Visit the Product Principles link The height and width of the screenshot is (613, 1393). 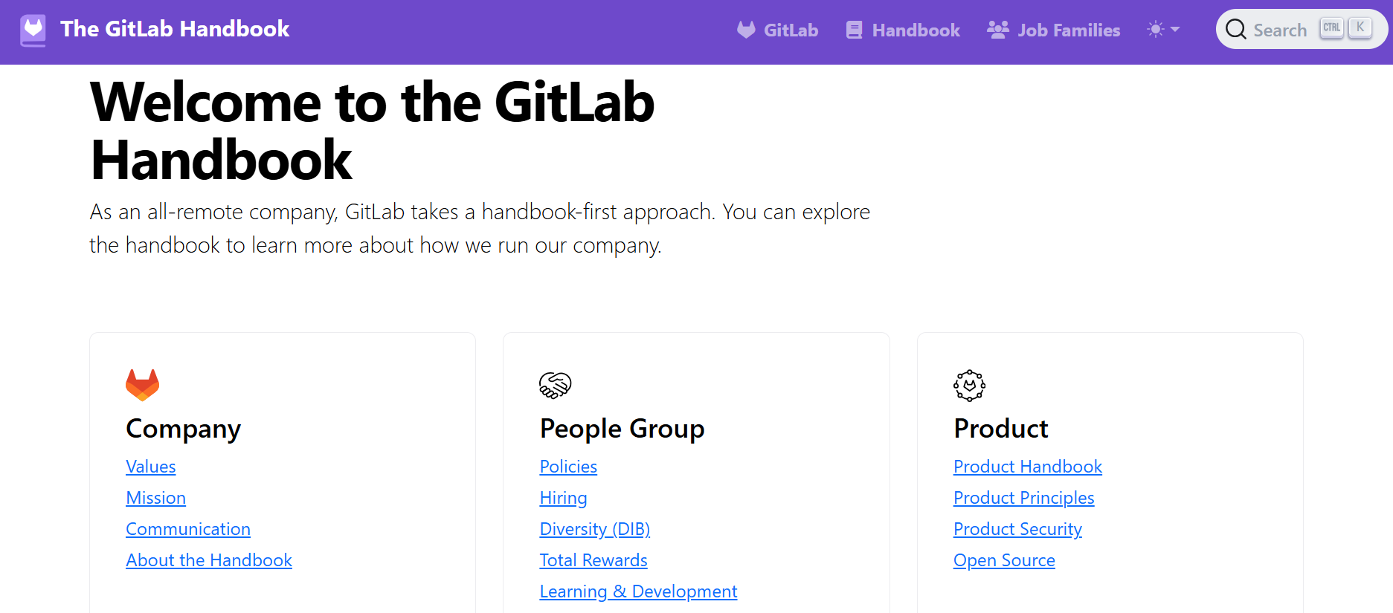tap(1023, 498)
